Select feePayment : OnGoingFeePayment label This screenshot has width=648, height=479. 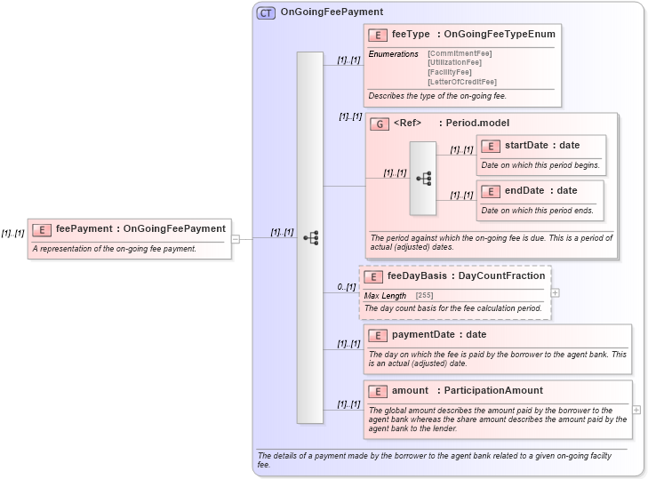(141, 228)
